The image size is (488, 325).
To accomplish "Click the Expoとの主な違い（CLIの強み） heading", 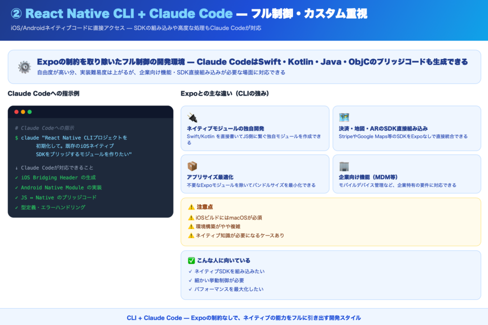I will tap(225, 94).
